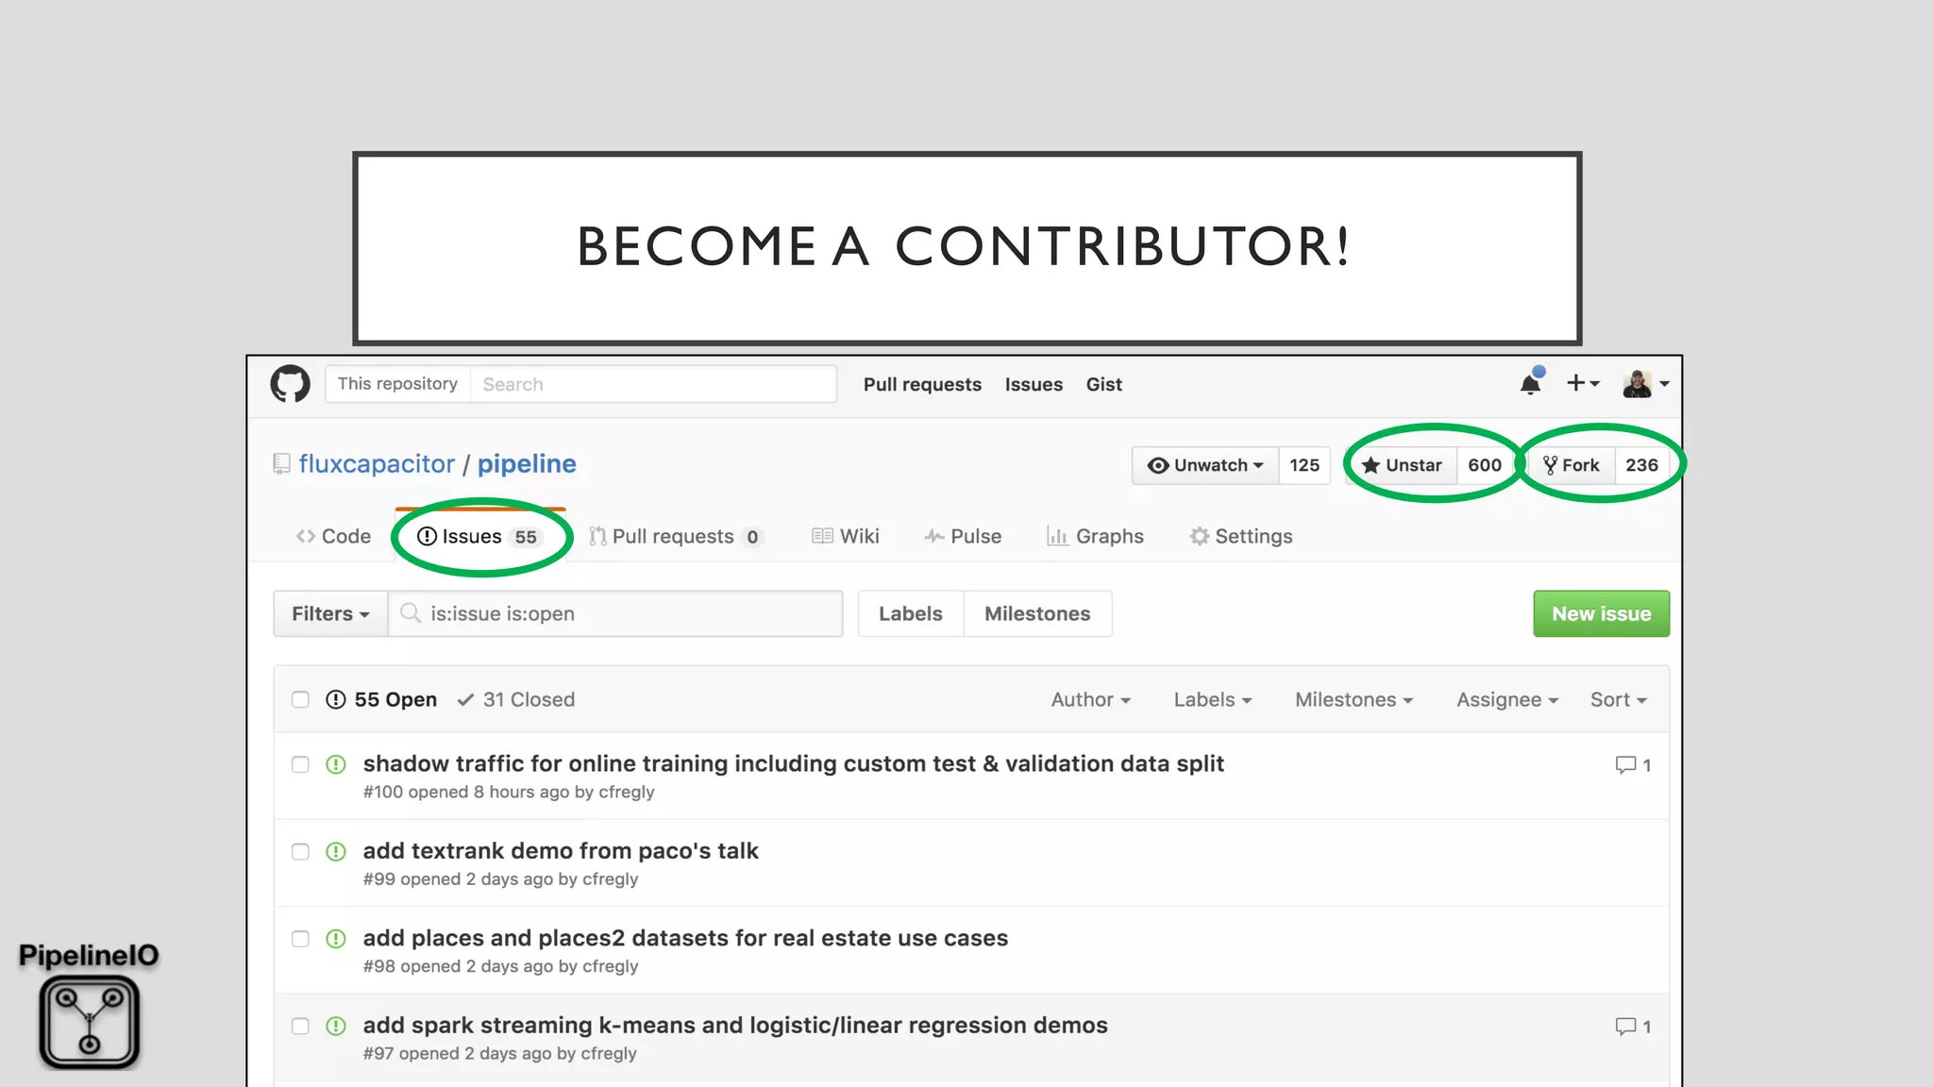Image resolution: width=1933 pixels, height=1087 pixels.
Task: Click the open-issue icon for issue #100
Action: tap(336, 764)
